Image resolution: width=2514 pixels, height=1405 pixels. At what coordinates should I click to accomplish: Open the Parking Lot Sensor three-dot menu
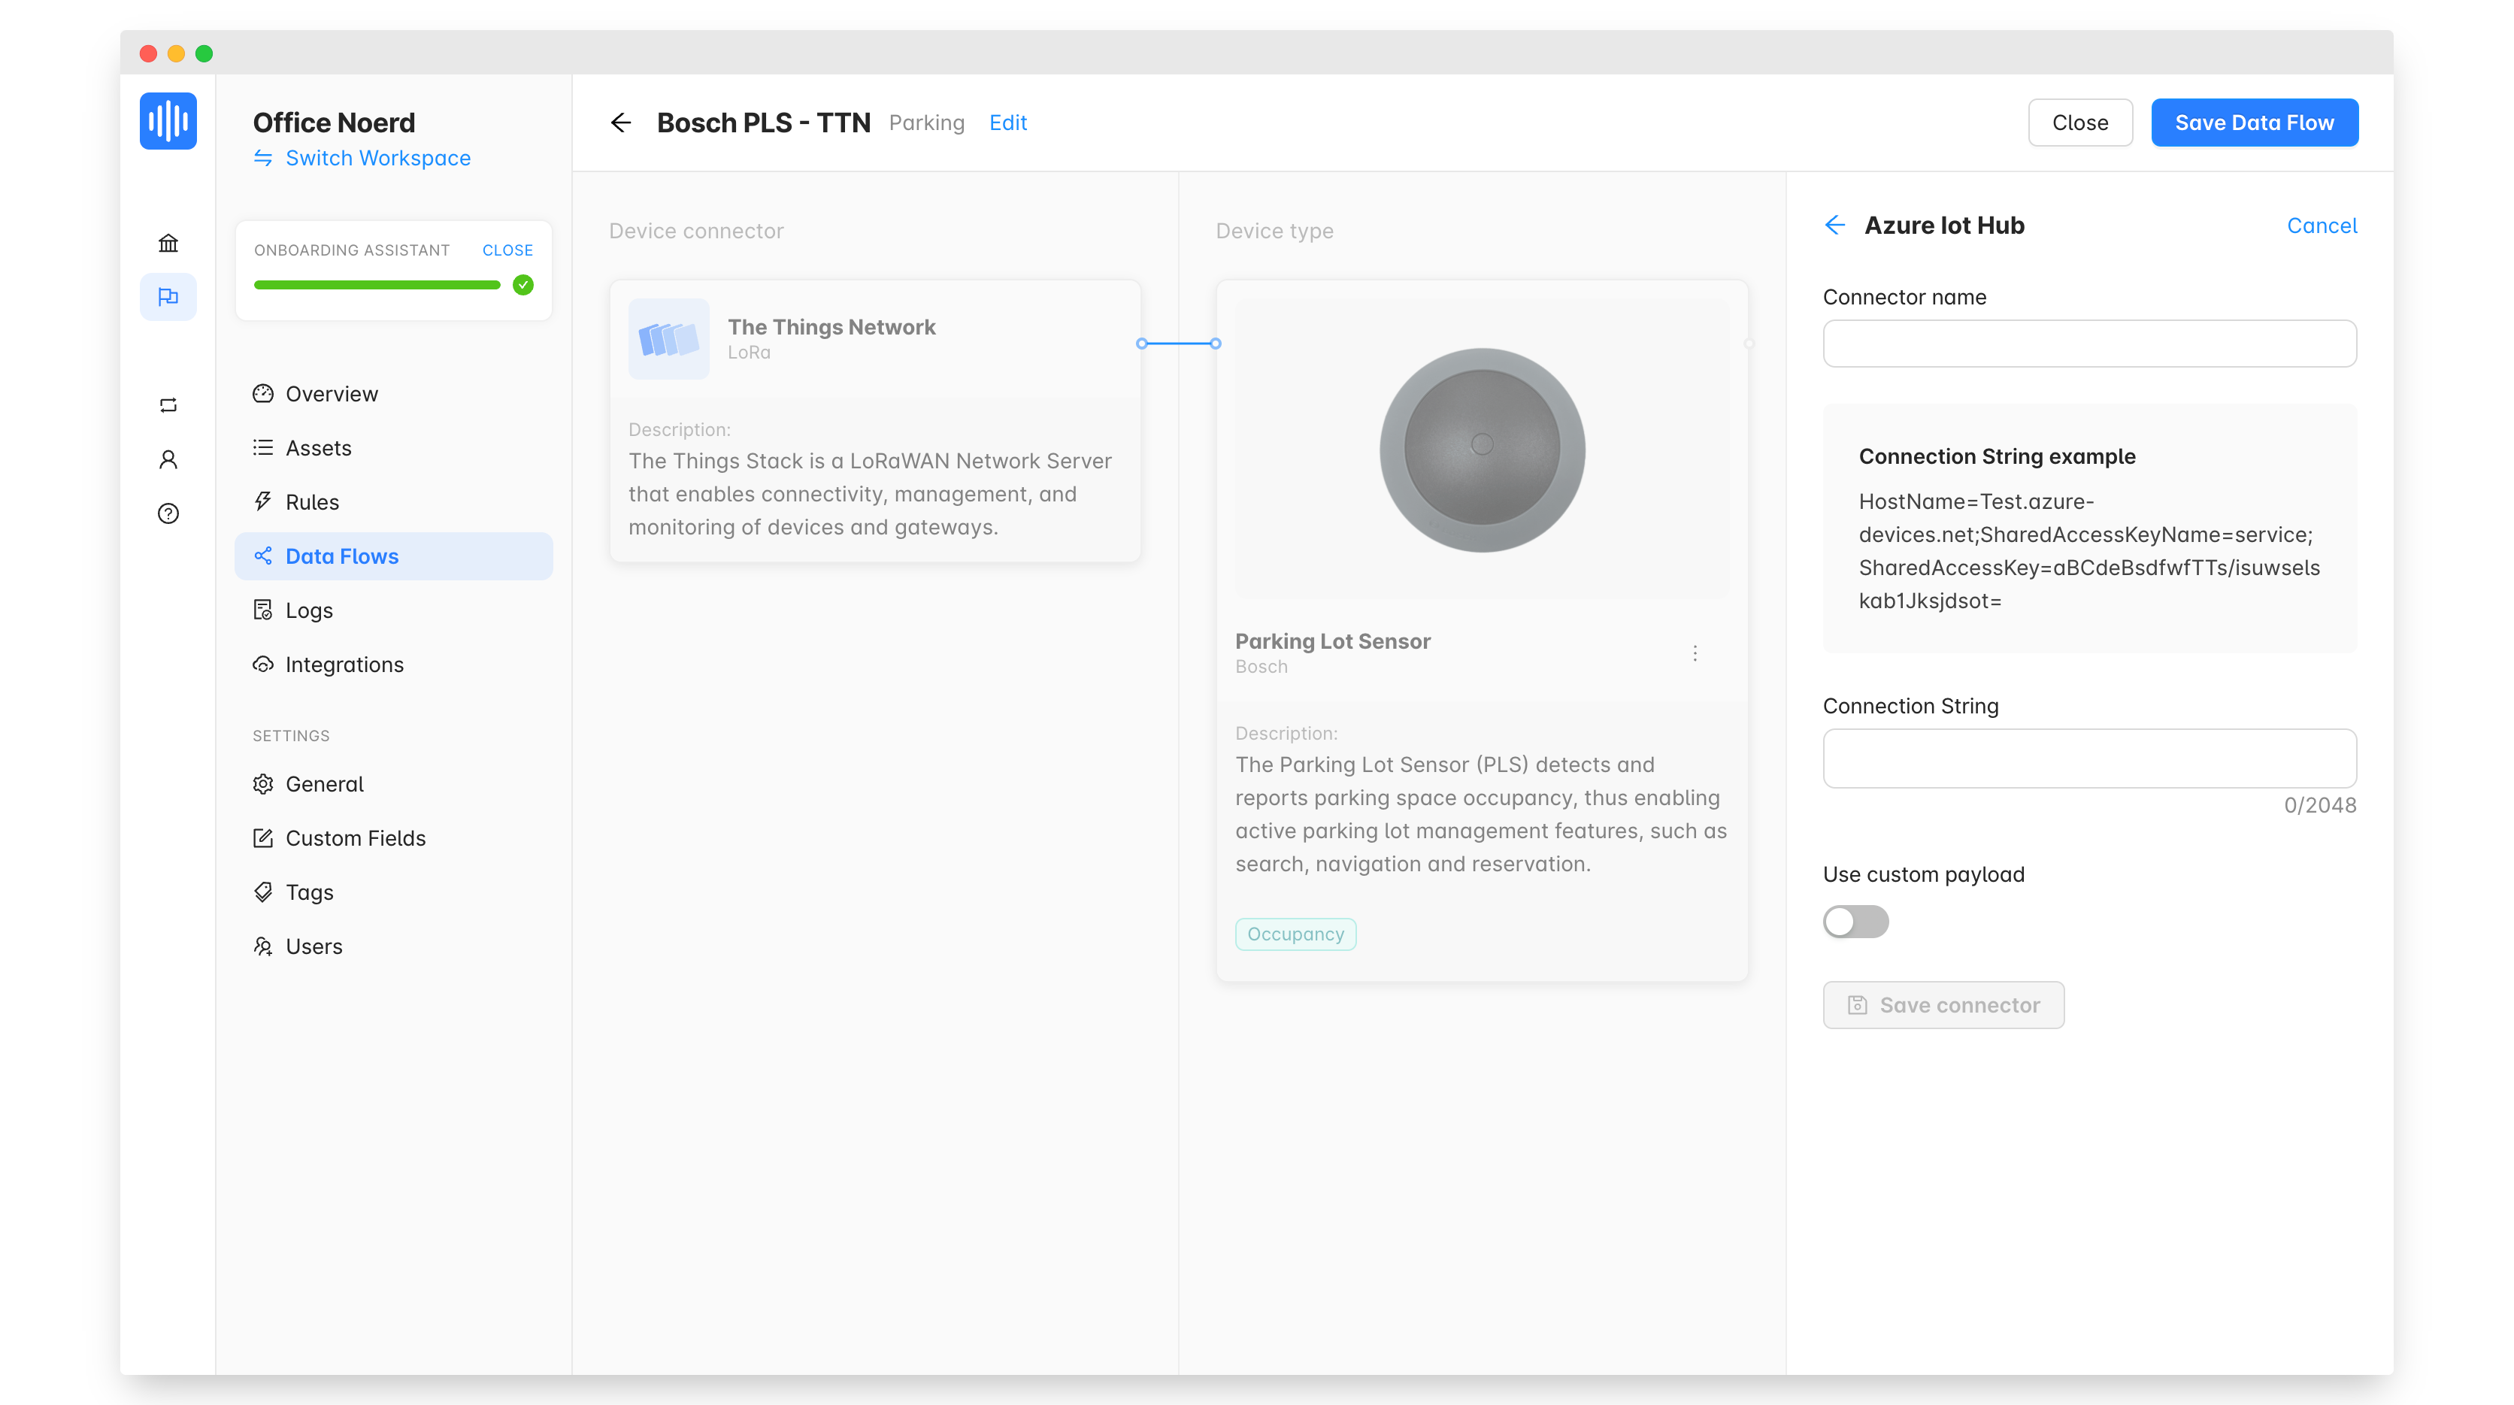(x=1695, y=654)
